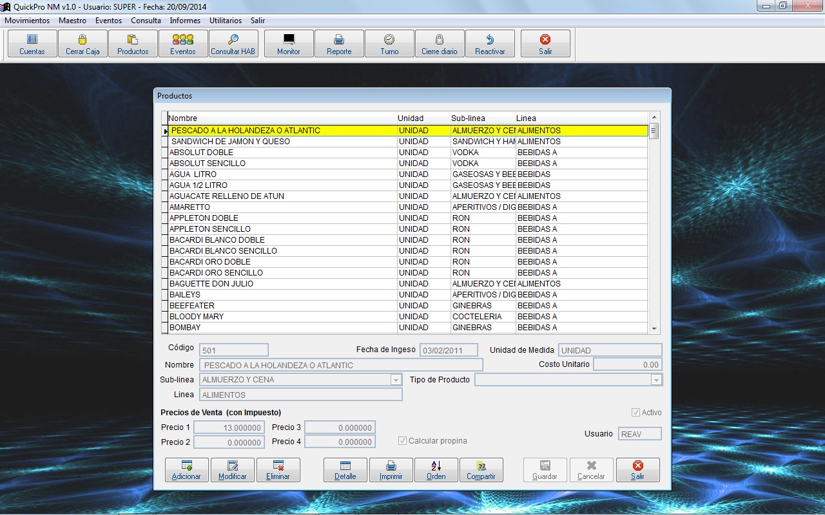Open the Maestro menu
The height and width of the screenshot is (515, 825).
[x=72, y=21]
